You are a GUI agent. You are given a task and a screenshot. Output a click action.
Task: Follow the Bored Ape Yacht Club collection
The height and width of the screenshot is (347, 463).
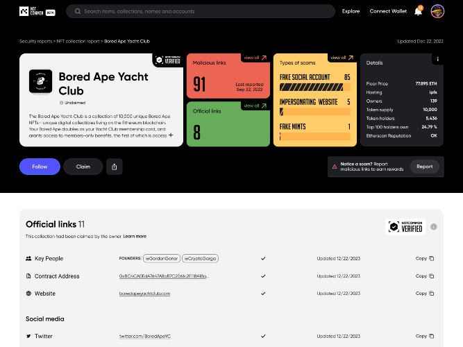click(x=40, y=167)
